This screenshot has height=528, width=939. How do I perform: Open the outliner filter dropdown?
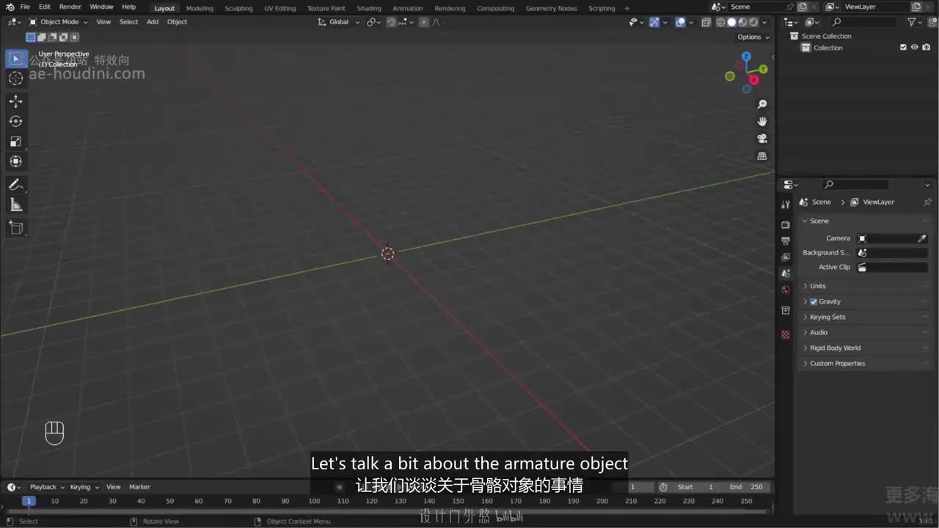918,23
